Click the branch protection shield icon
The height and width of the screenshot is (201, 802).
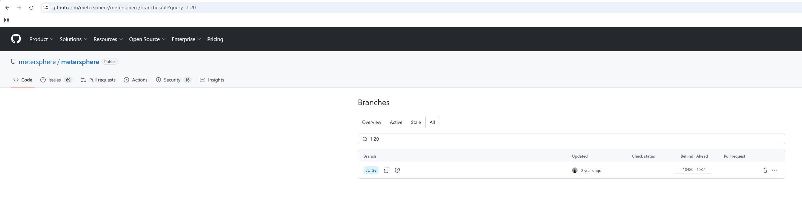[397, 170]
